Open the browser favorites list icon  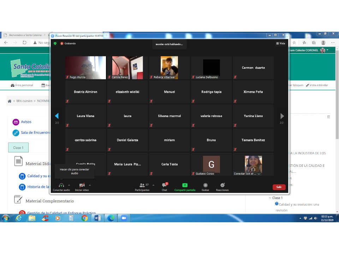[304, 43]
